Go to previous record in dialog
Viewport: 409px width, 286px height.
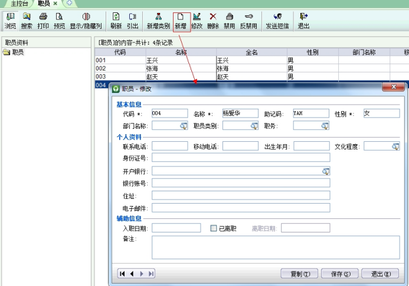[132, 274]
